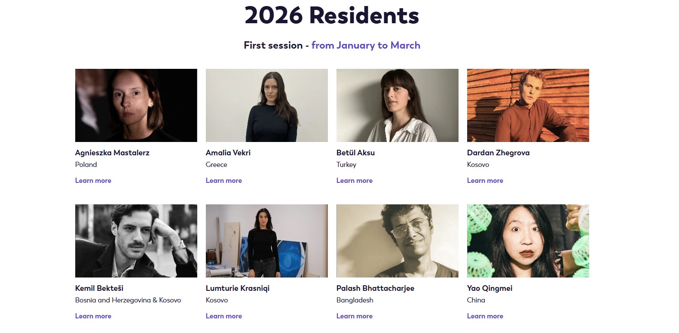Screen dimensions: 679x333
Task: Click Learn more under Kemil Bekteši
Action: pos(93,316)
